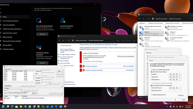
Task: Open Baud rate dropdown in Netinstall
Action: point(50,83)
